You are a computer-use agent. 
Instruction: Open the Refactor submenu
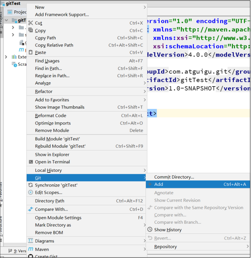pyautogui.click(x=87, y=91)
